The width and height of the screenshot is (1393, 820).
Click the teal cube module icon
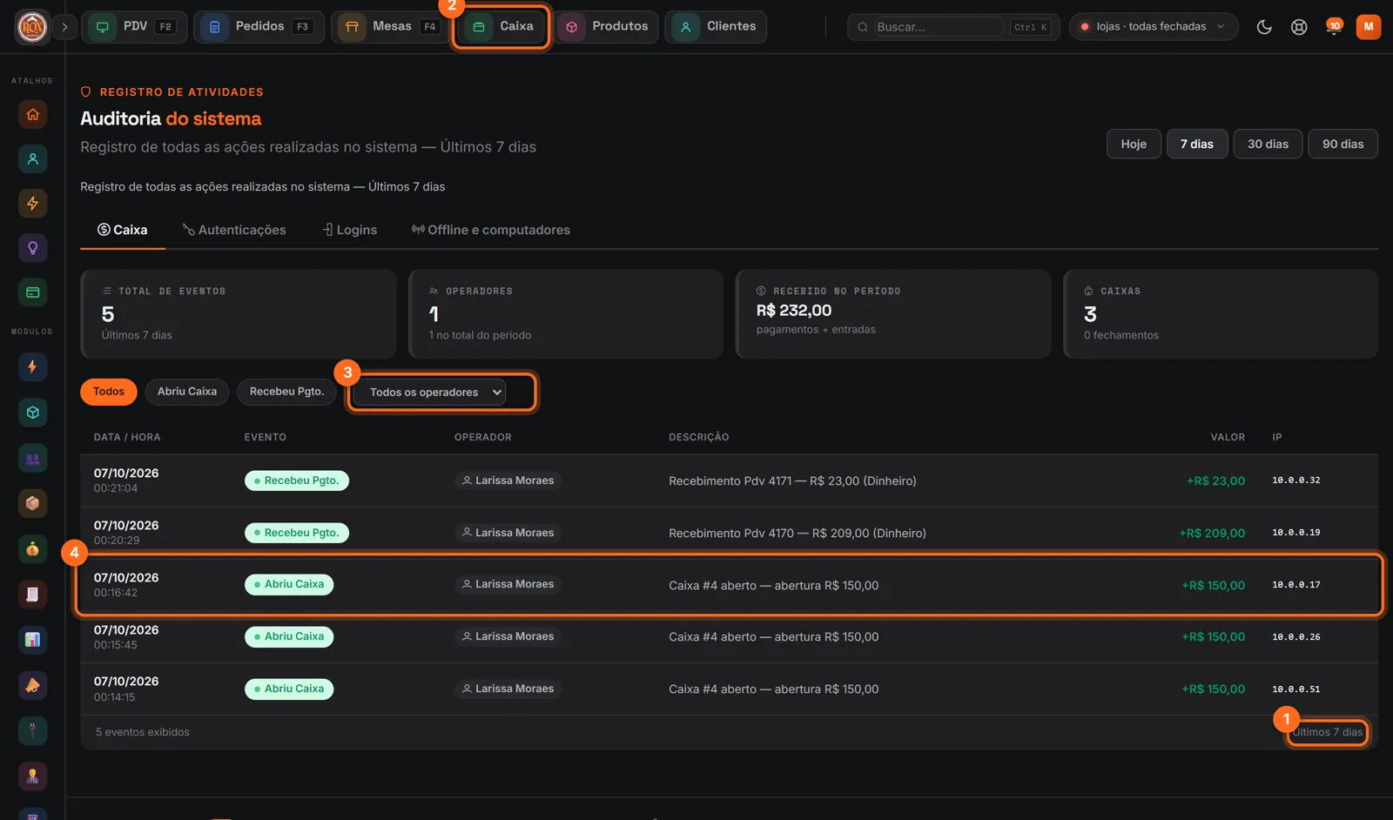pos(32,413)
